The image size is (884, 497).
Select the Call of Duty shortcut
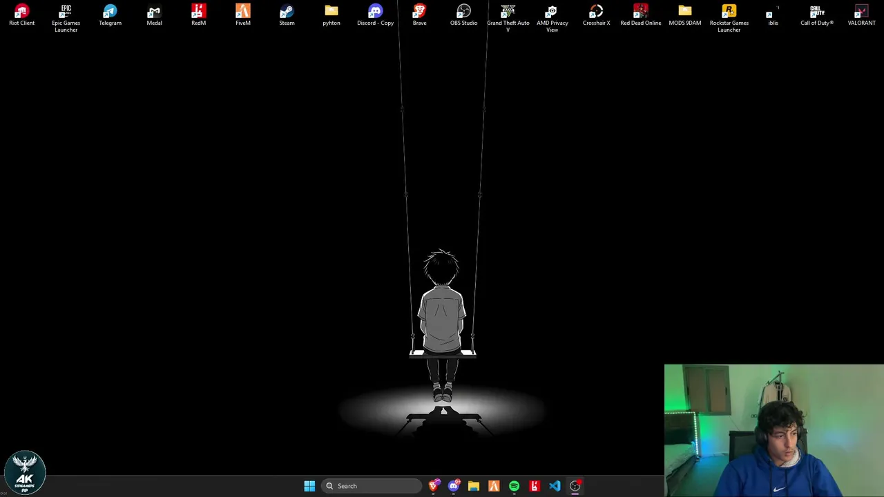(x=817, y=16)
